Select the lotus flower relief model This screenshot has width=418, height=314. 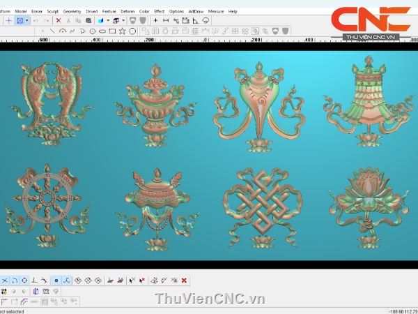(x=369, y=208)
